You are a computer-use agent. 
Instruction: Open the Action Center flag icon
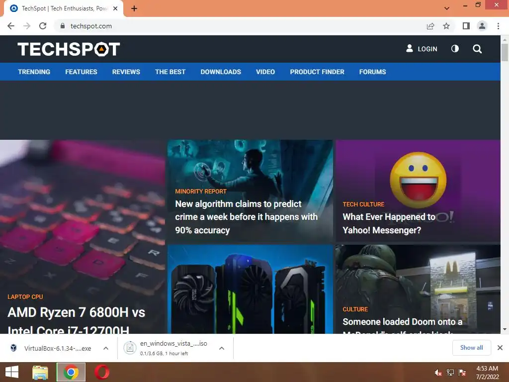(x=462, y=373)
